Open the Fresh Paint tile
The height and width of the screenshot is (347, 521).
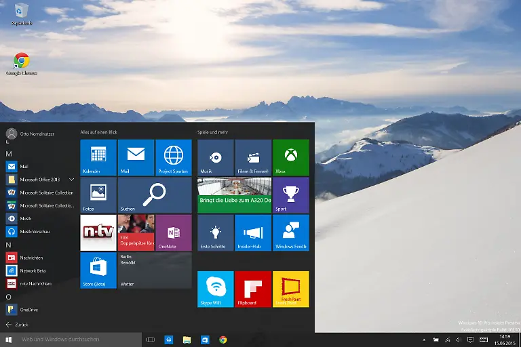tap(290, 289)
